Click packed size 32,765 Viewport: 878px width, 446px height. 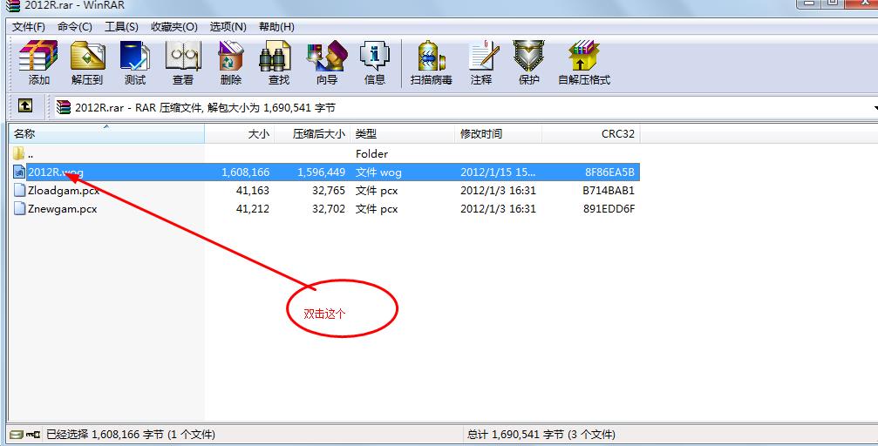click(329, 191)
